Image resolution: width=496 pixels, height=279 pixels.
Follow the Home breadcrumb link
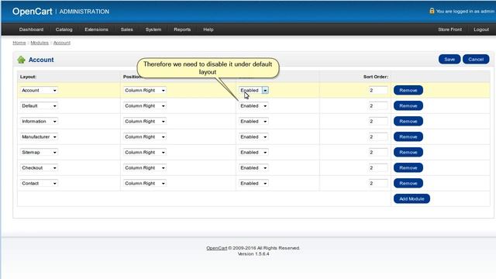tap(19, 43)
